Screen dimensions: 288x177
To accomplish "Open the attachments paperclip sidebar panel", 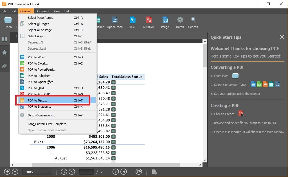I will click(x=4, y=66).
